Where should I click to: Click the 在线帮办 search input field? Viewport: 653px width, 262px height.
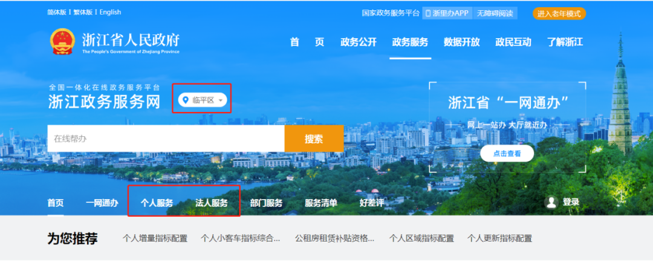point(166,139)
